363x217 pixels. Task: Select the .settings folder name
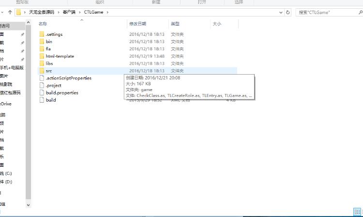pyautogui.click(x=54, y=34)
